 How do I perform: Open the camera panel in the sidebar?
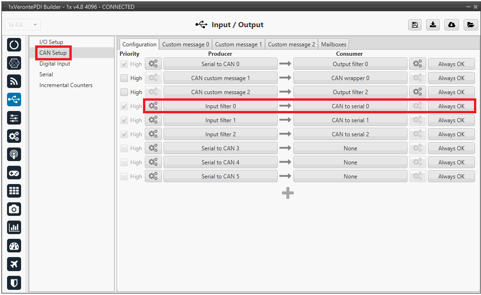[x=14, y=209]
